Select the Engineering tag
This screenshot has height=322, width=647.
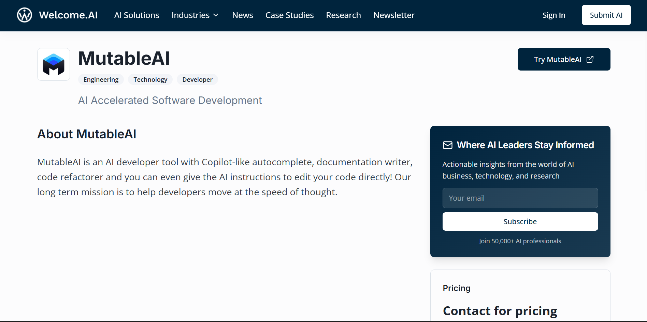(101, 79)
